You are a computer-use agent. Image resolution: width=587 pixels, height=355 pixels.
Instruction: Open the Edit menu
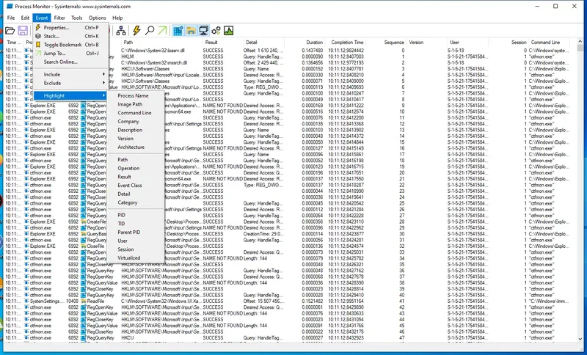click(25, 18)
